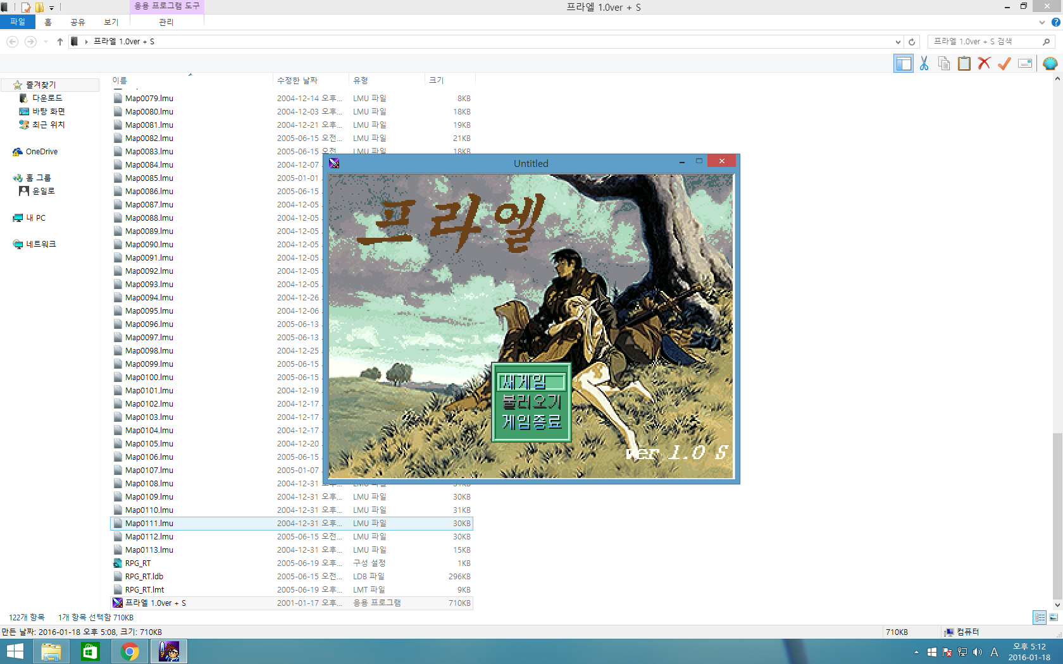Open the 관리 ribbon tab
Screen dimensions: 1063x664
click(166, 22)
